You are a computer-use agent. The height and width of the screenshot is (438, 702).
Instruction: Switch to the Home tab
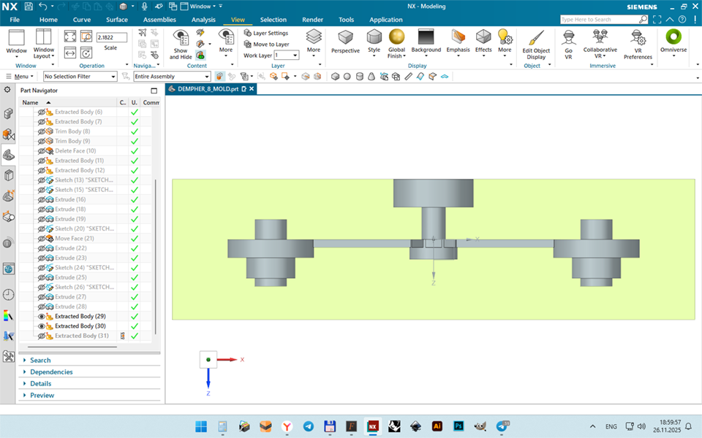pyautogui.click(x=48, y=20)
